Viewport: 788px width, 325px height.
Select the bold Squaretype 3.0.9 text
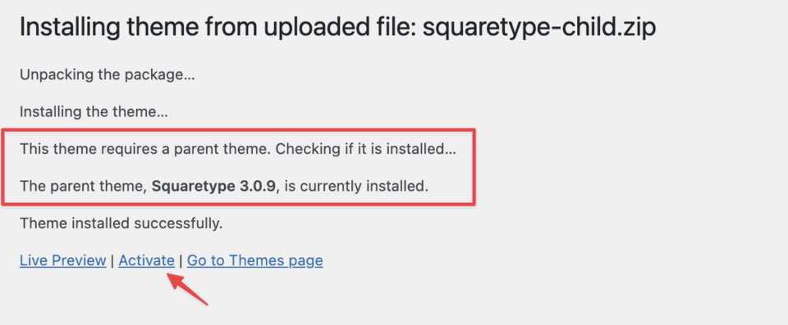click(x=213, y=187)
